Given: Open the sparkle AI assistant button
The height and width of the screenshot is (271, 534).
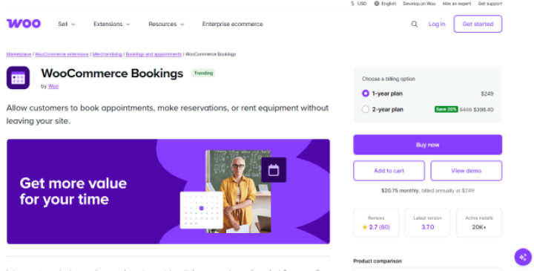Looking at the screenshot, I should (523, 257).
